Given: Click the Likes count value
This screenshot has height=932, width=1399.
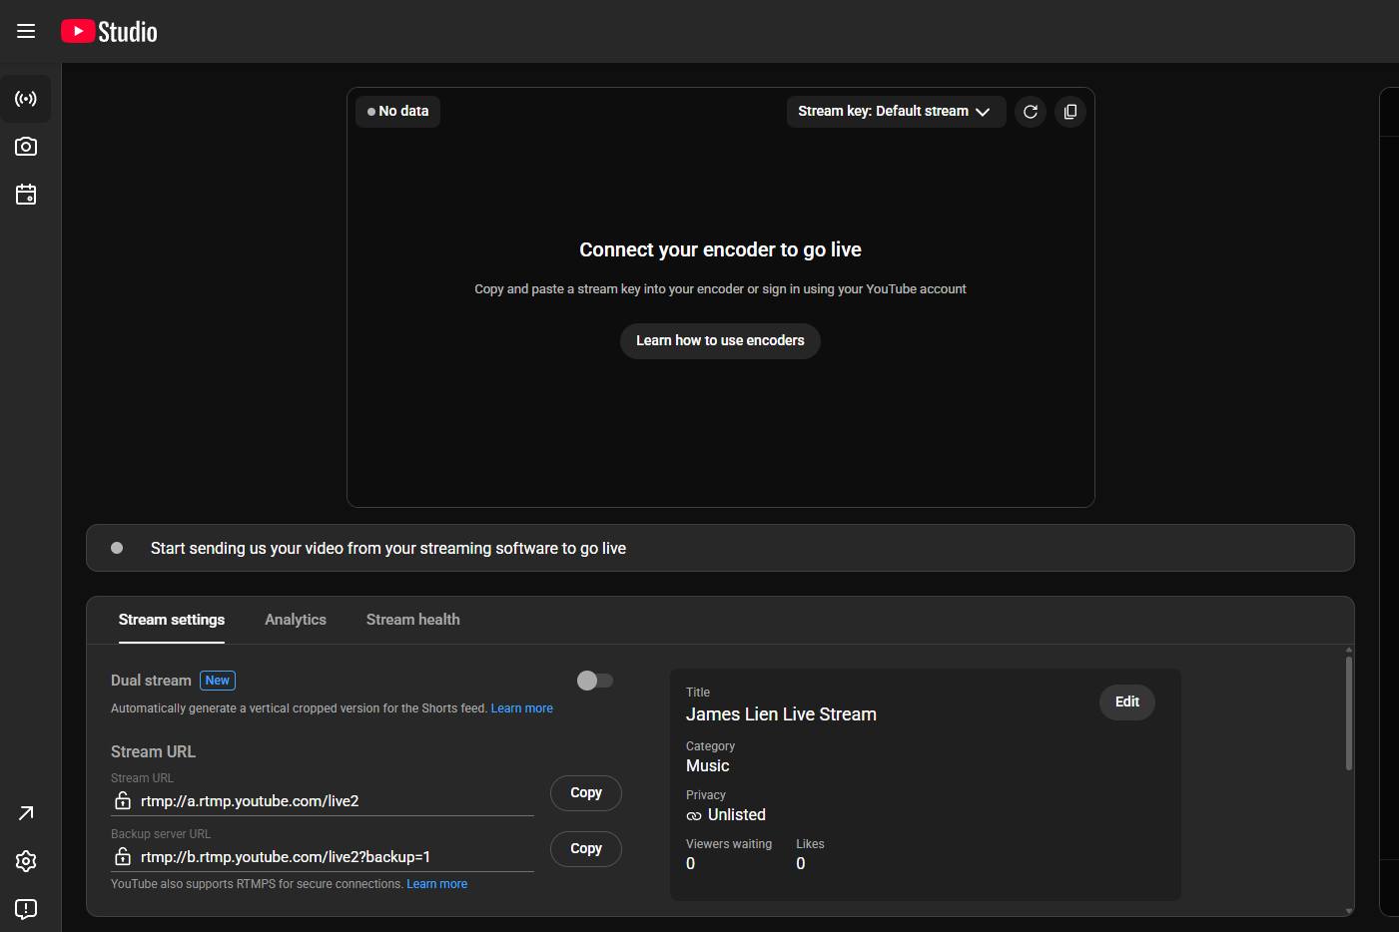Looking at the screenshot, I should tap(801, 864).
